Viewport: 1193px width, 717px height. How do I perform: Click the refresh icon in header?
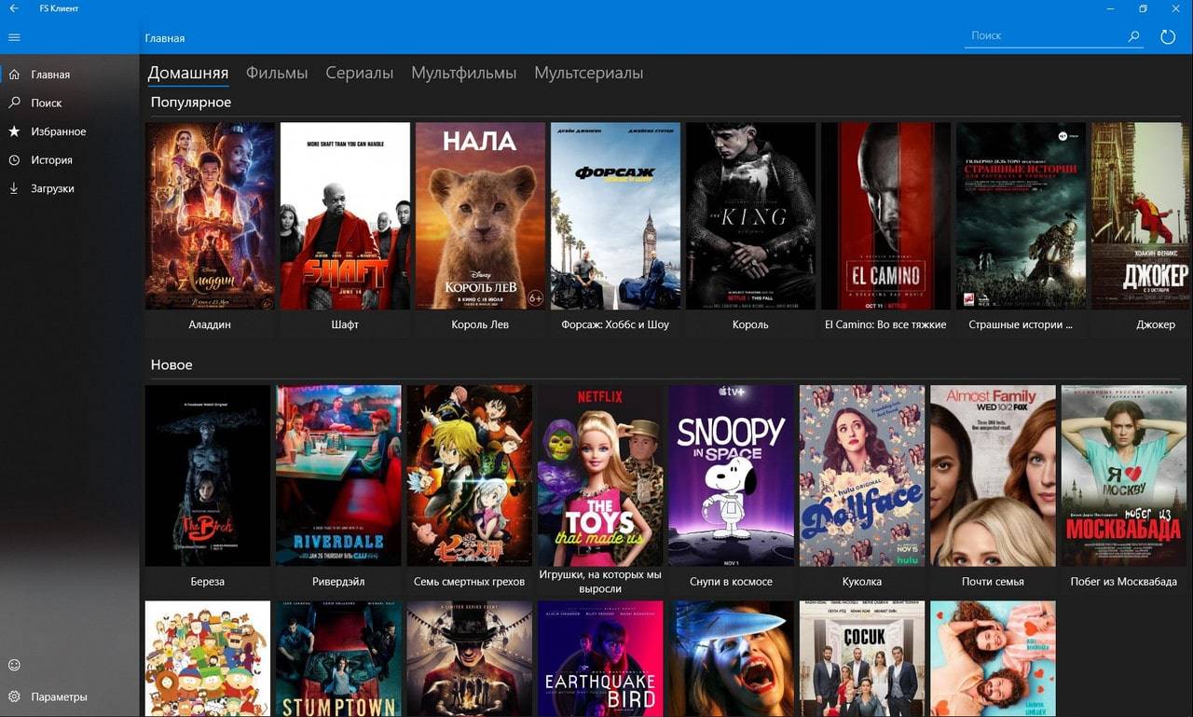(1168, 36)
